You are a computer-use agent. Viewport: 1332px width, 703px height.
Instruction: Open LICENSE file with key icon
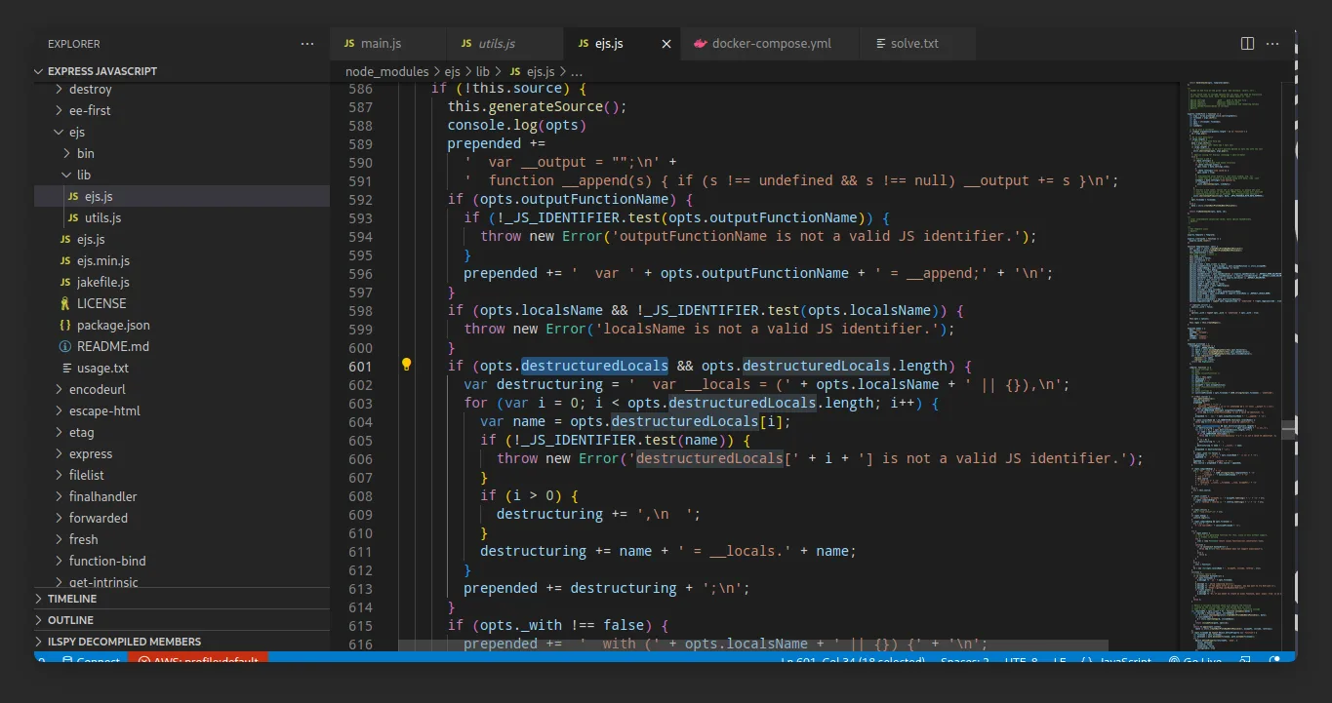click(101, 303)
